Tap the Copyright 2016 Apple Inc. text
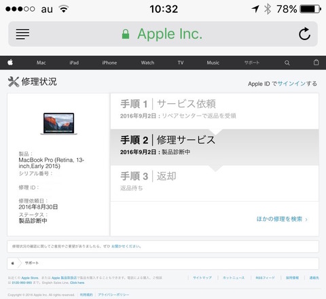The height and width of the screenshot is (299, 326). point(41,295)
